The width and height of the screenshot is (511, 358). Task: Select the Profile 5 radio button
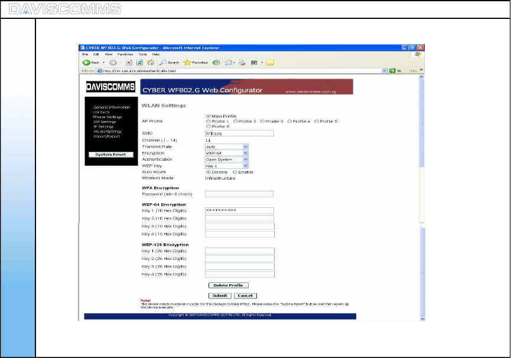(x=317, y=121)
